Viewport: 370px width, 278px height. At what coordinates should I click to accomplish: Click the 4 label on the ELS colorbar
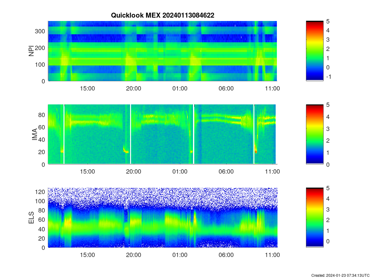click(x=328, y=199)
